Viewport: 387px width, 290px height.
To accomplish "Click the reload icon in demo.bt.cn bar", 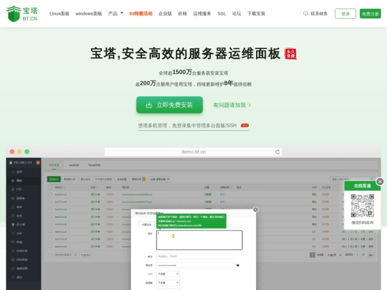I will (277, 152).
